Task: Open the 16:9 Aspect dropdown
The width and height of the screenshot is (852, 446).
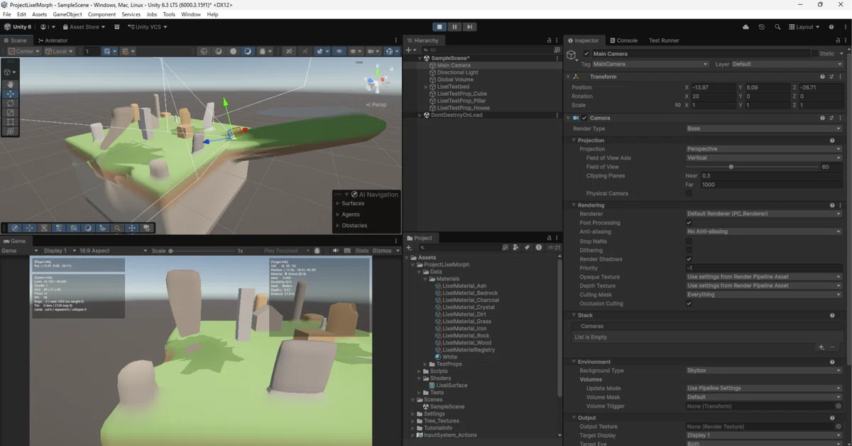Action: pos(114,251)
